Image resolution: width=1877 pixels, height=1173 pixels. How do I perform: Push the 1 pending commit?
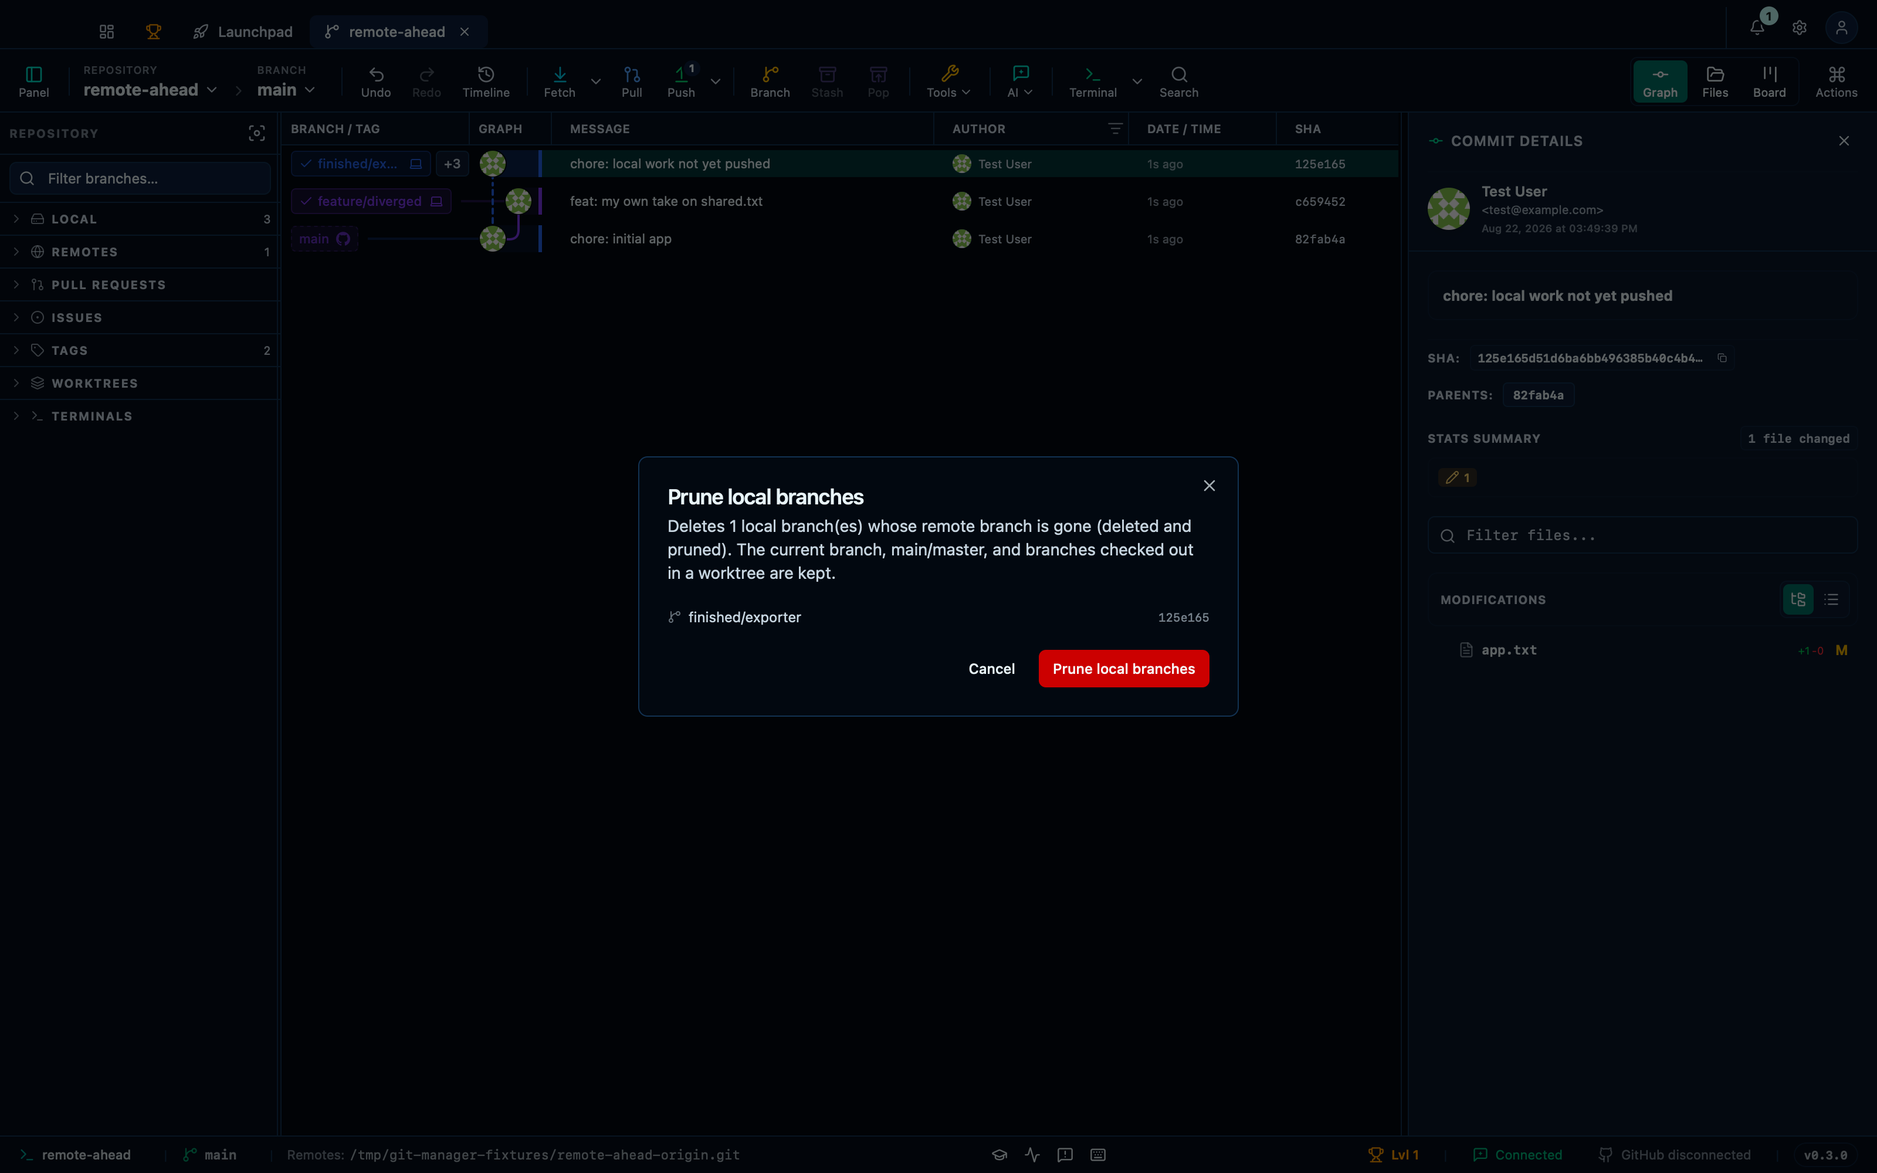click(681, 82)
